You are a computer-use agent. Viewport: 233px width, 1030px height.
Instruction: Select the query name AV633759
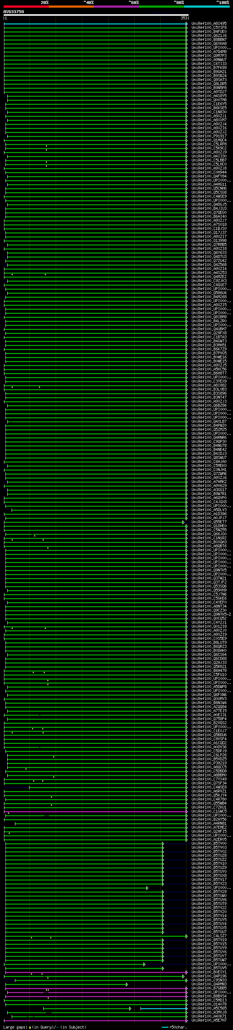tap(13, 12)
